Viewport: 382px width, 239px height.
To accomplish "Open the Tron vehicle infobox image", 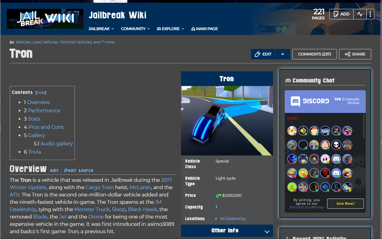I will coord(227,121).
